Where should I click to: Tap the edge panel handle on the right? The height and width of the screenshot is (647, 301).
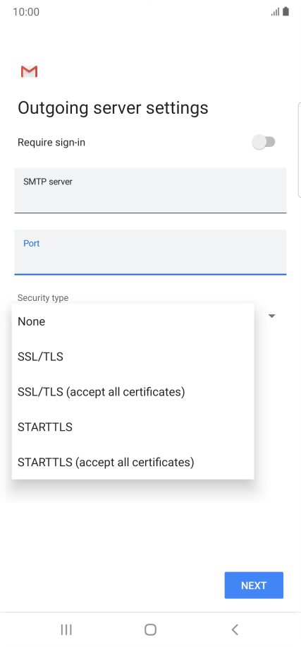[300, 150]
